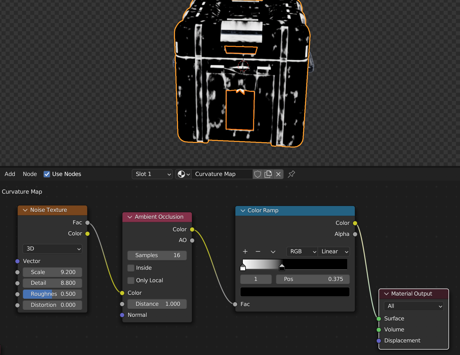Toggle the pin node tree icon
This screenshot has height=355, width=460.
[x=291, y=174]
